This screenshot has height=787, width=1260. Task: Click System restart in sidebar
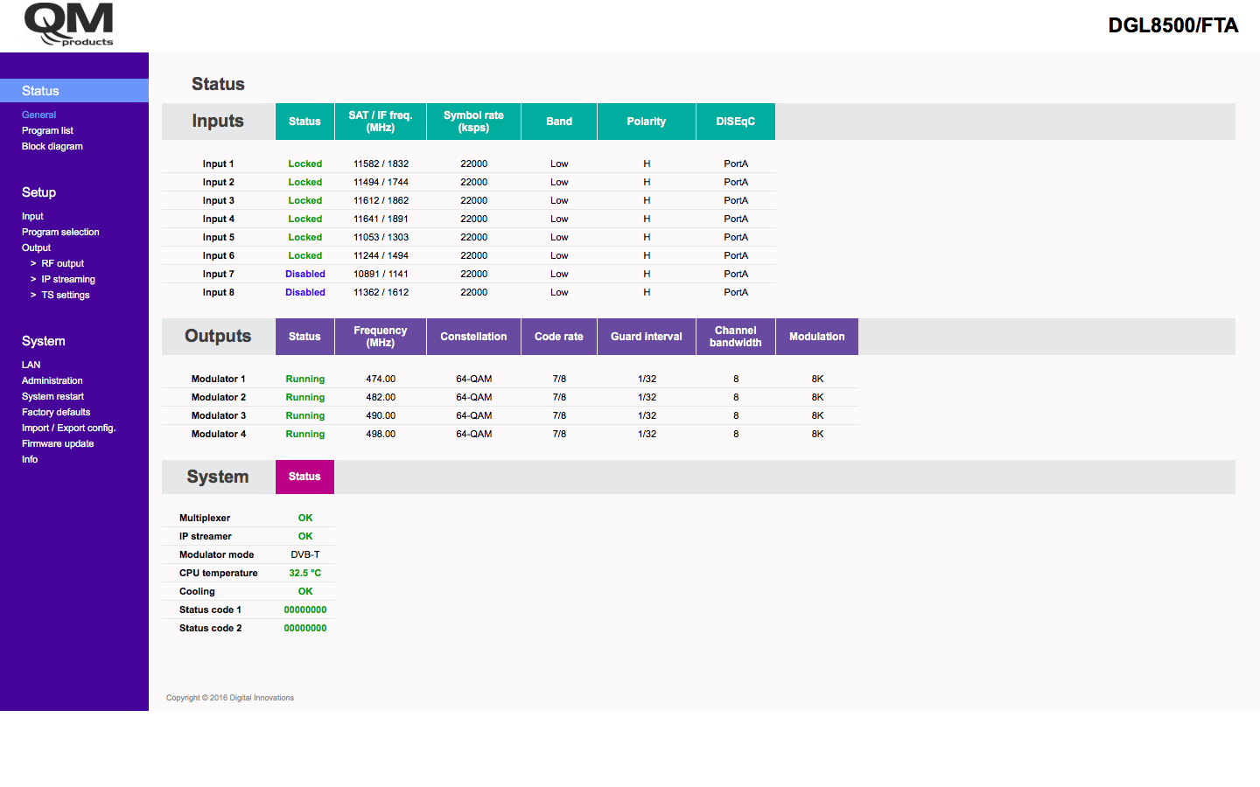click(x=52, y=396)
